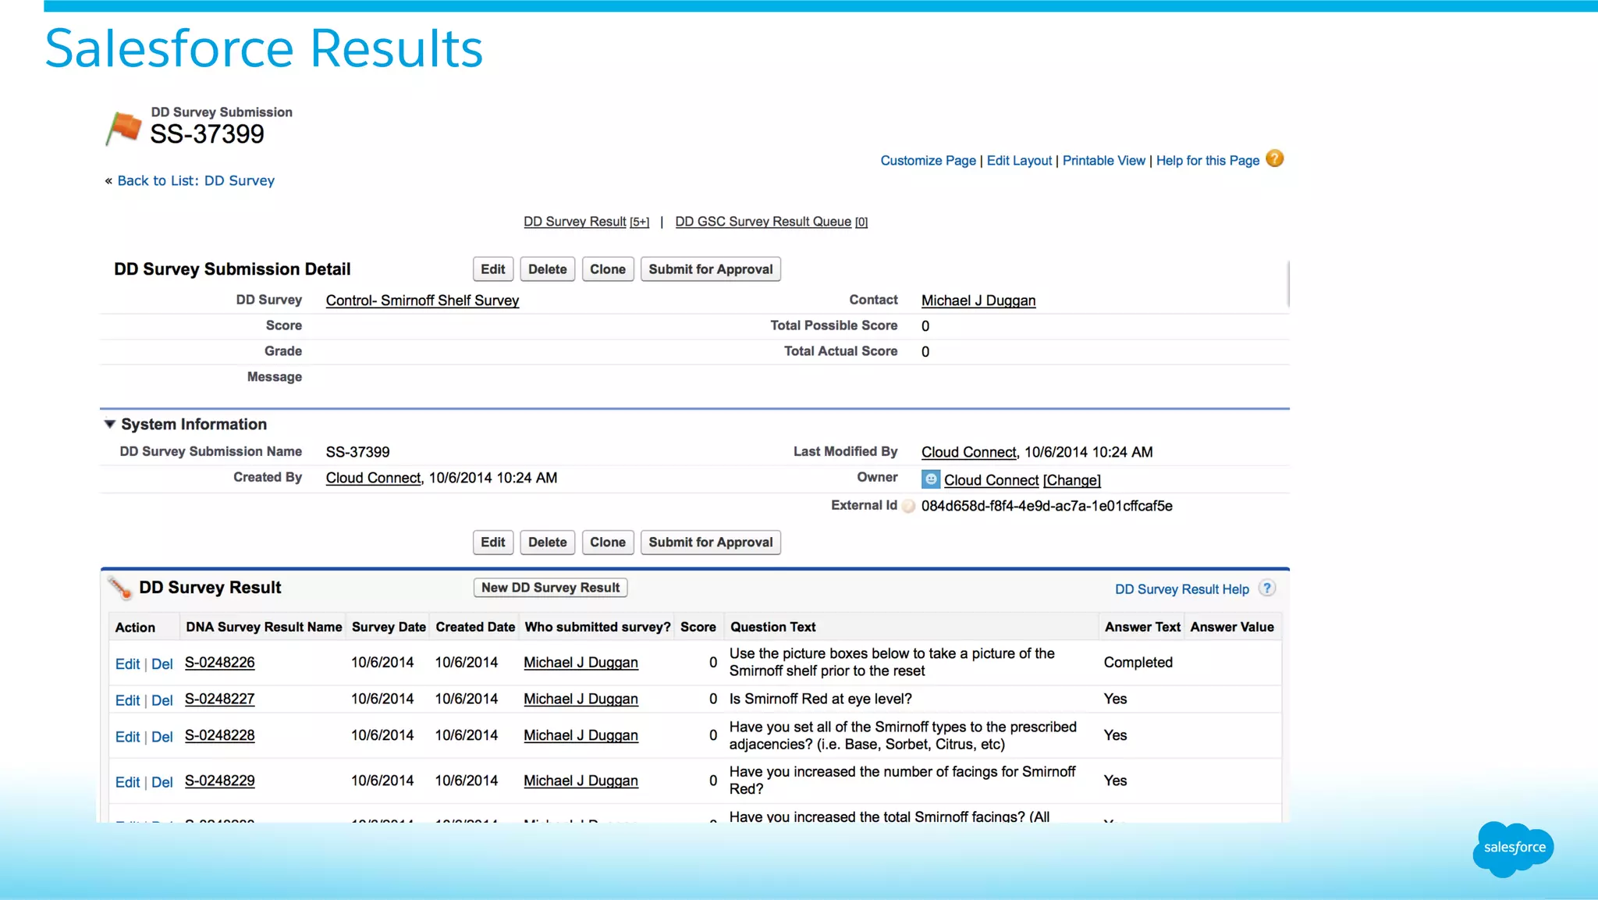Viewport: 1598px width, 900px height.
Task: Click the bottom Clone button
Action: 608,542
